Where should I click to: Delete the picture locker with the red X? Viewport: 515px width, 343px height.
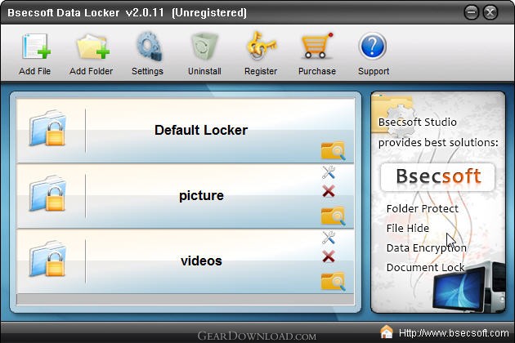pos(329,191)
